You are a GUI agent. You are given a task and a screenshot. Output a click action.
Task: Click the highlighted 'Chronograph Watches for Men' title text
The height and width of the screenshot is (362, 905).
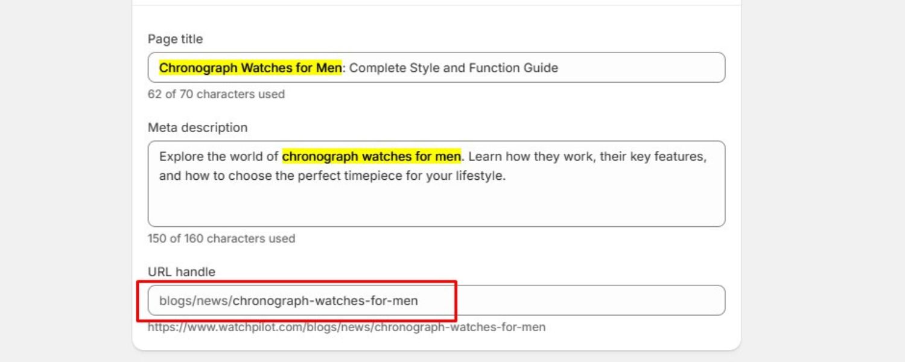(x=250, y=68)
